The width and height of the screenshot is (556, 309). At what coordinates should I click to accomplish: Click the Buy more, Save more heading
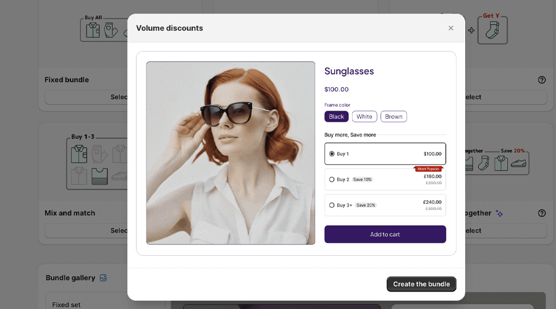pos(350,135)
